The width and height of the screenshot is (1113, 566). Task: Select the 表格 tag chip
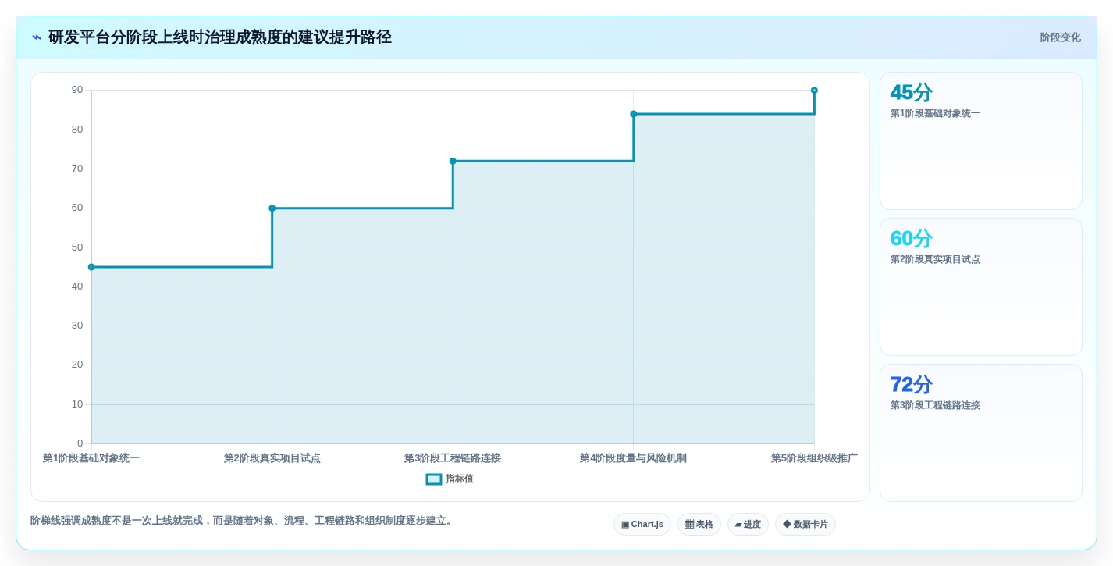coord(699,525)
